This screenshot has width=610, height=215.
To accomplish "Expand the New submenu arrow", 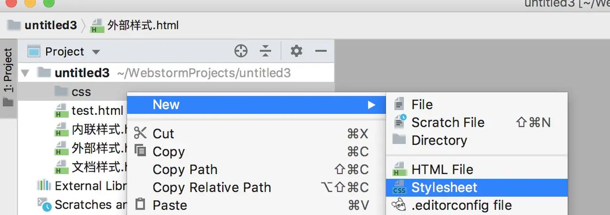I will [372, 105].
